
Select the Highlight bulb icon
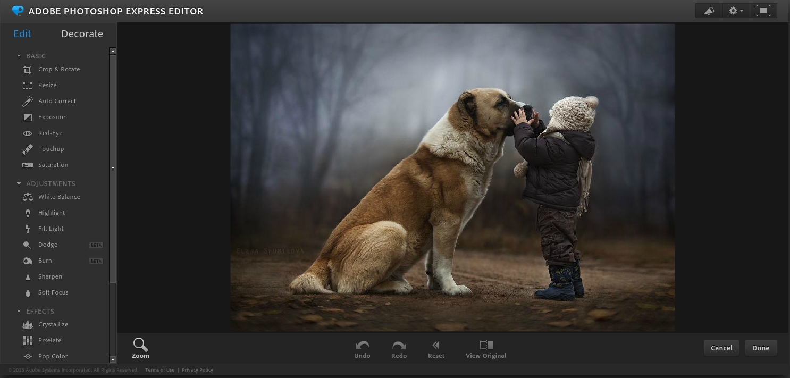(x=28, y=213)
